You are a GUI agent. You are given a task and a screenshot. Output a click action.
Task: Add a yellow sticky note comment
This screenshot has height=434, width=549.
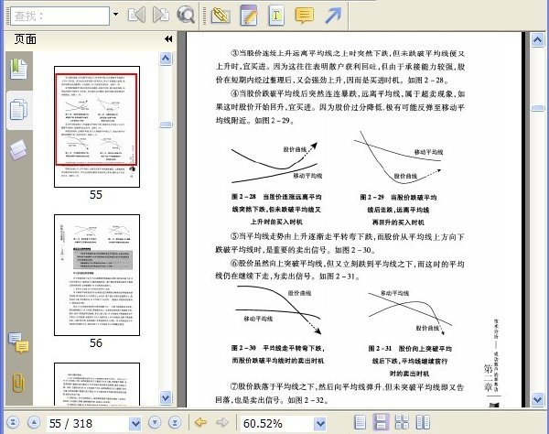click(x=305, y=16)
